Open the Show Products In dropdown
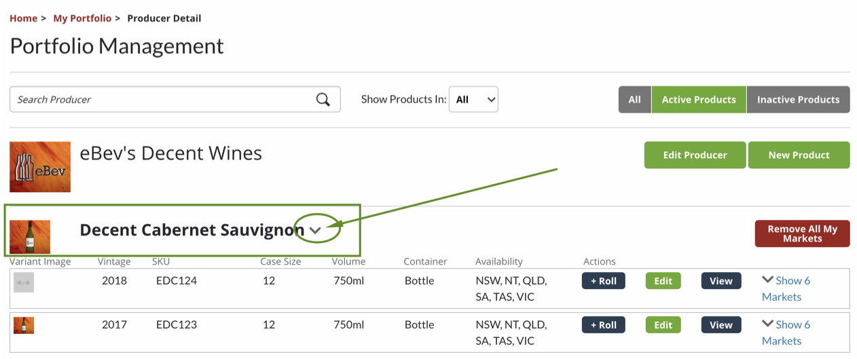The image size is (857, 359). [x=473, y=100]
